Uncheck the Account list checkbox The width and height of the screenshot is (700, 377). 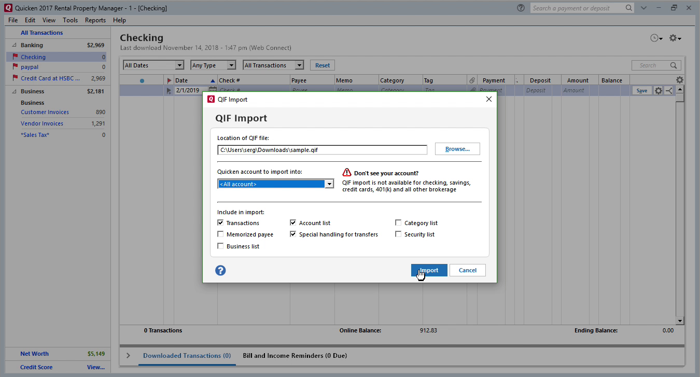293,222
